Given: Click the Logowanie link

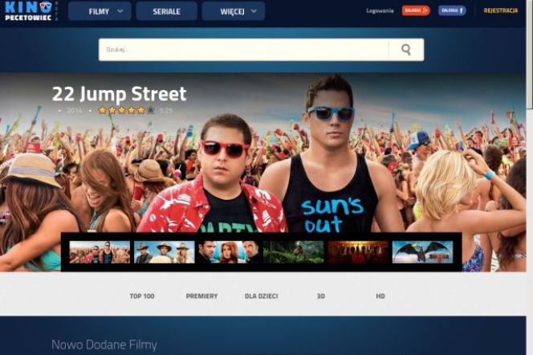Looking at the screenshot, I should pos(380,11).
